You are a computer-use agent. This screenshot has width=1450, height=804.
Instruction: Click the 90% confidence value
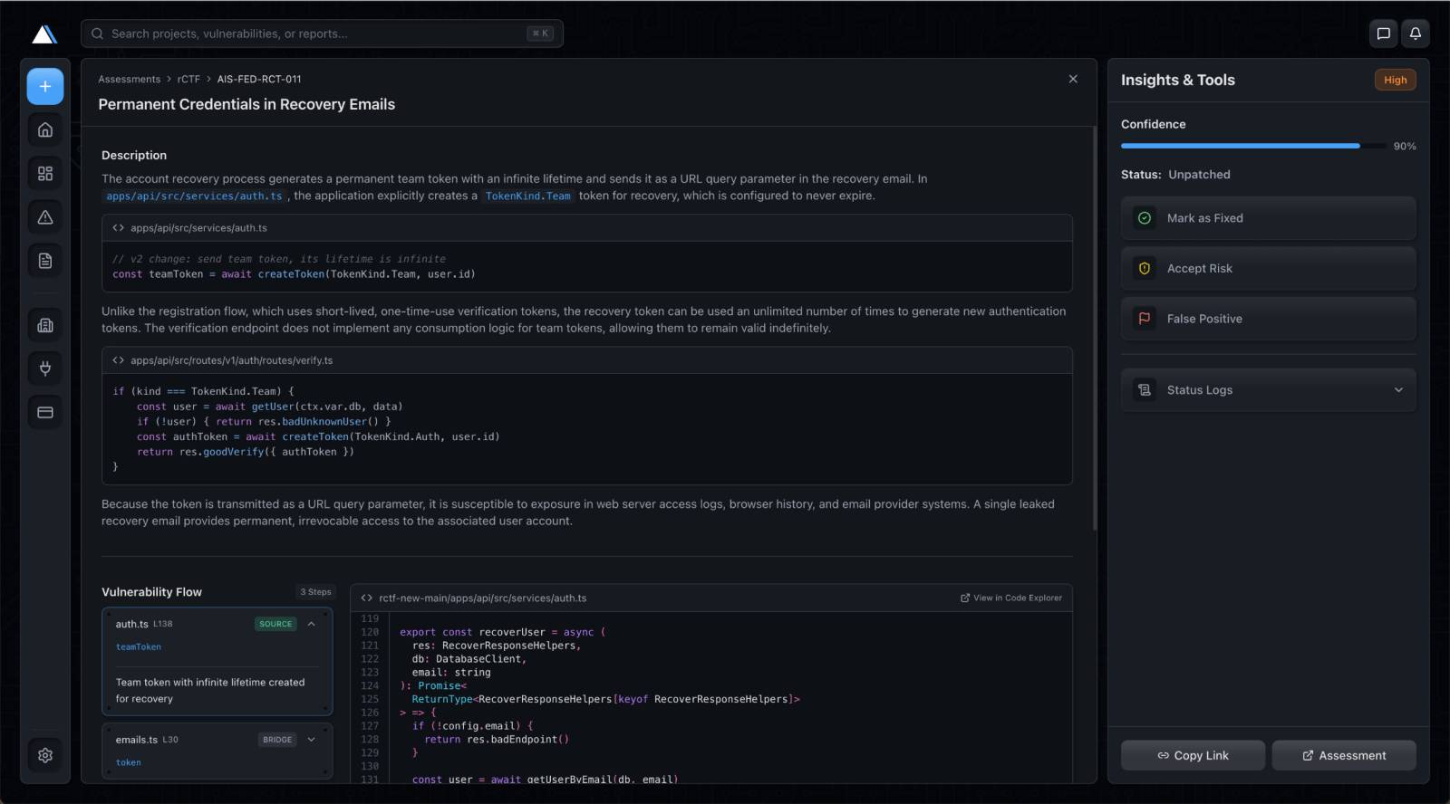tap(1405, 146)
